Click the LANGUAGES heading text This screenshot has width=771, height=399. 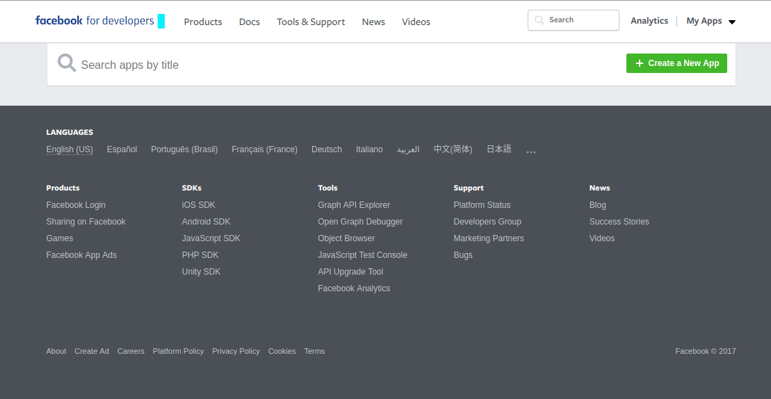click(70, 132)
